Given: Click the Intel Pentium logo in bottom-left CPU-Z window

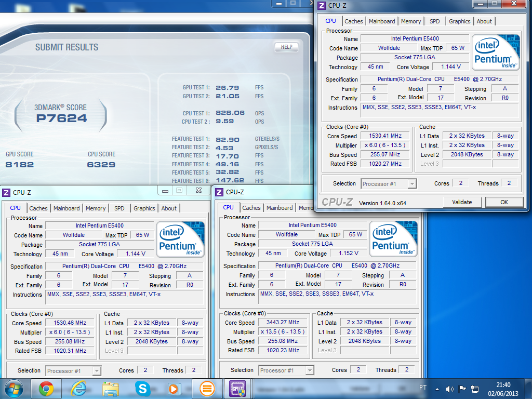Looking at the screenshot, I should (x=180, y=239).
